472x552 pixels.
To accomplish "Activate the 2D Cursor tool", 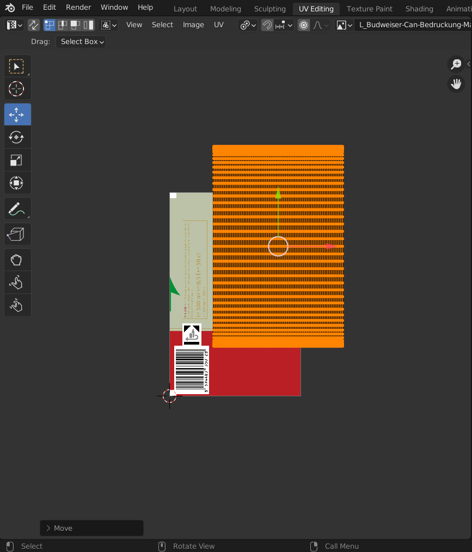I will [17, 89].
